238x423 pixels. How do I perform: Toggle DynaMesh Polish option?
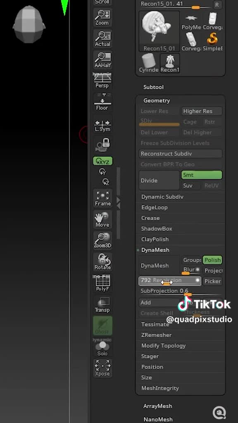pyautogui.click(x=212, y=260)
